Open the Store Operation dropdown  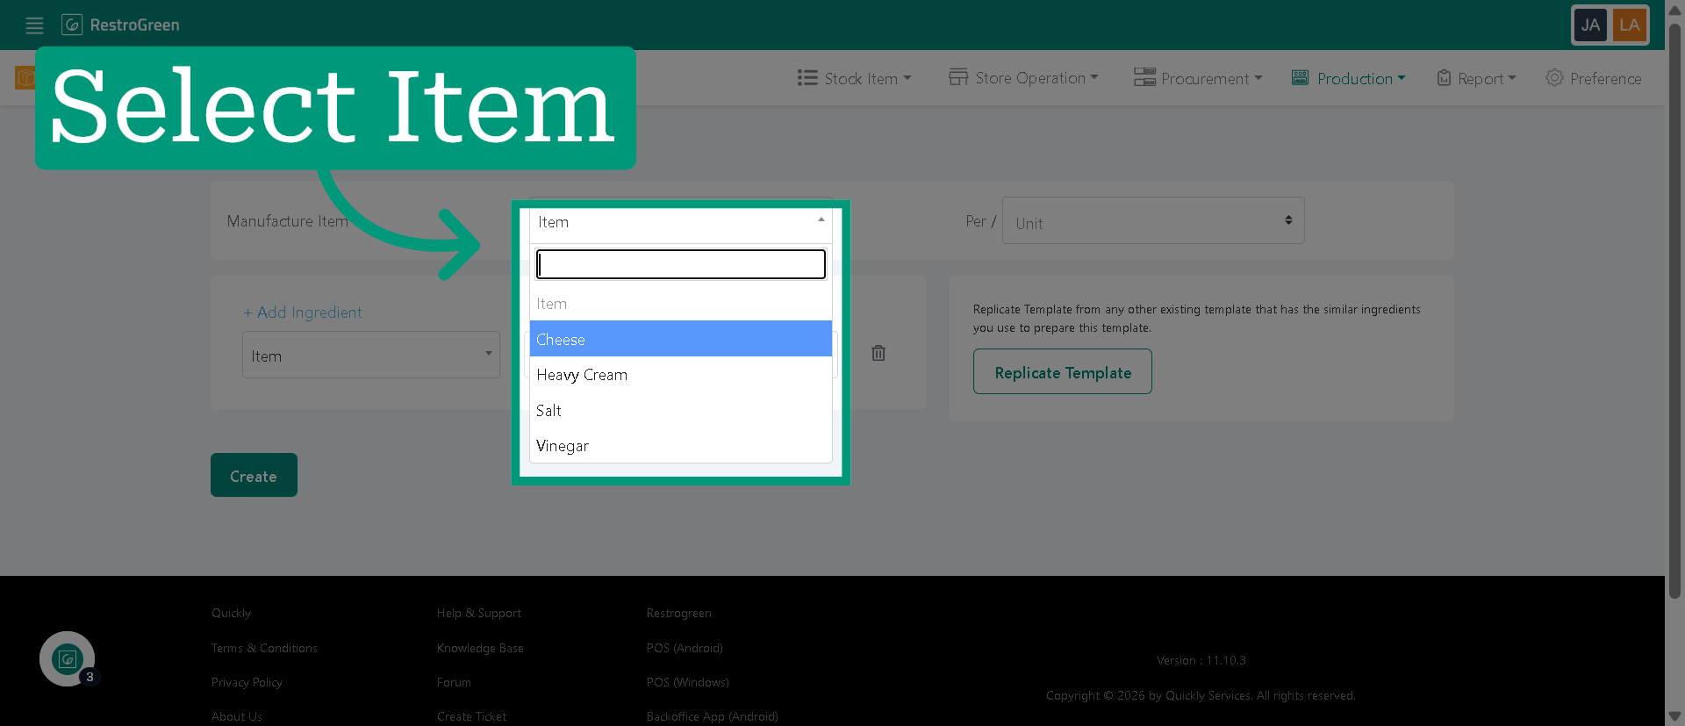click(x=1023, y=77)
